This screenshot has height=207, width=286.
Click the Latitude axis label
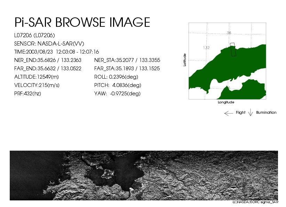pyautogui.click(x=185, y=60)
